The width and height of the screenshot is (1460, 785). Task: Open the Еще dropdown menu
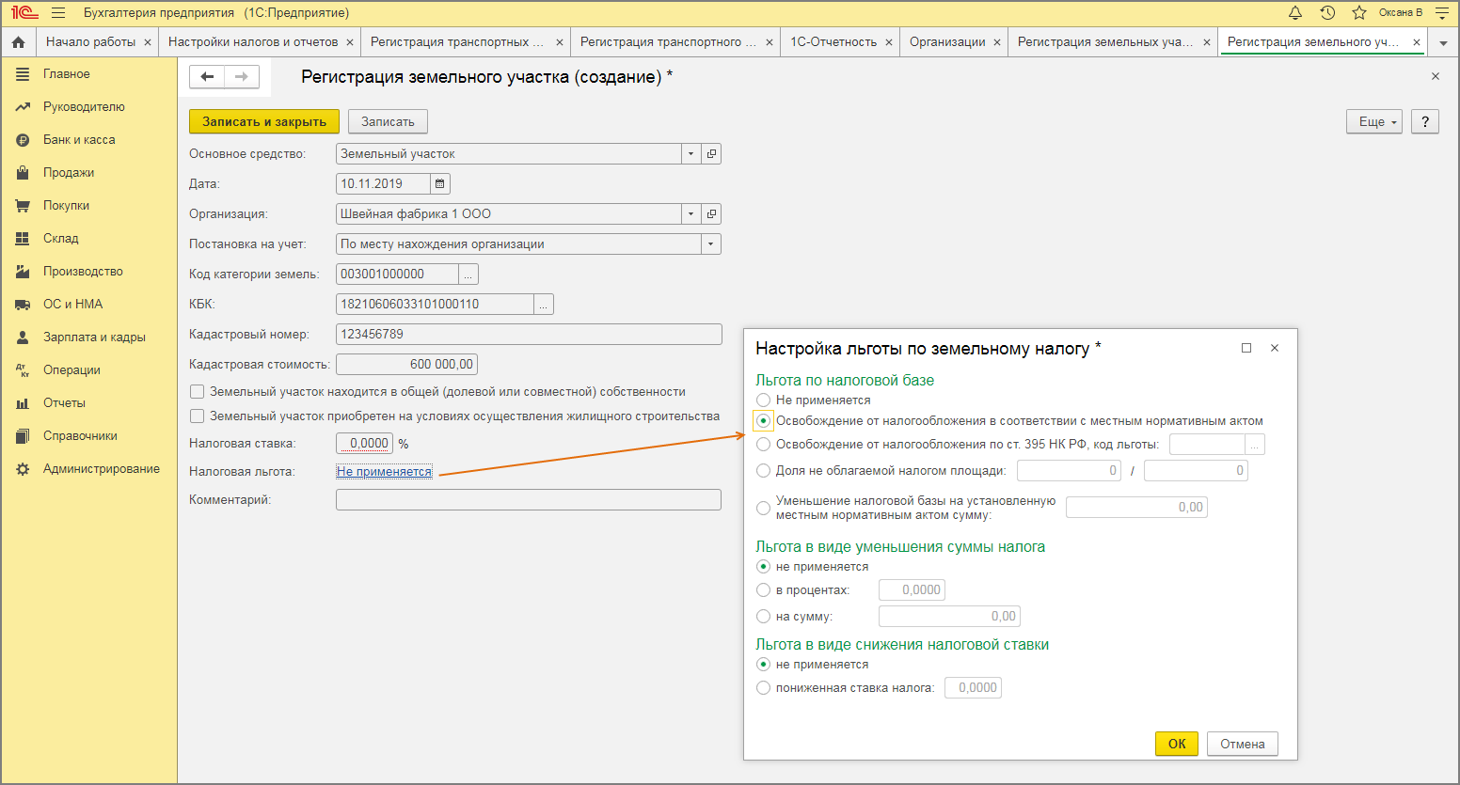1374,122
